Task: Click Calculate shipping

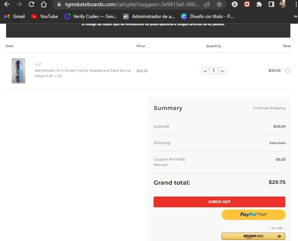Action: click(x=277, y=143)
